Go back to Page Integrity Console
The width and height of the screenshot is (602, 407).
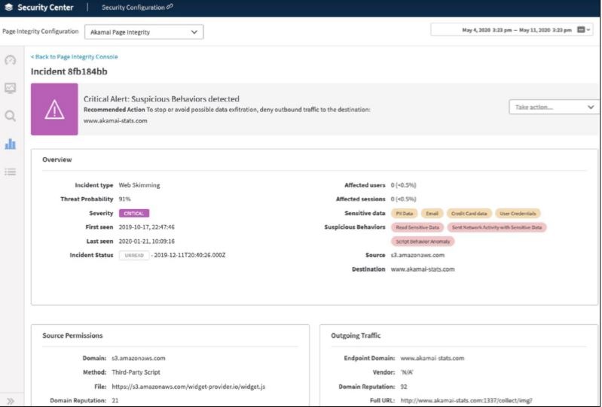click(74, 56)
